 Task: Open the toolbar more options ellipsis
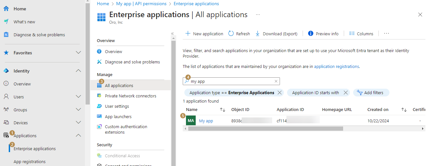click(386, 33)
